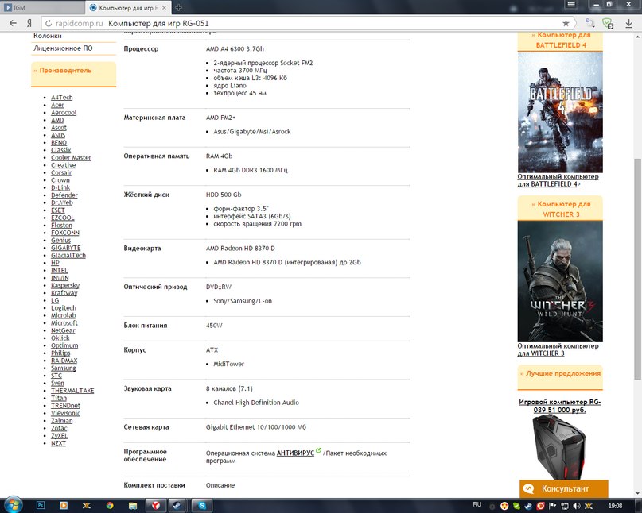Click 'AMD Radeon HD 8370 D' videocard value
This screenshot has width=642, height=513.
coord(240,248)
